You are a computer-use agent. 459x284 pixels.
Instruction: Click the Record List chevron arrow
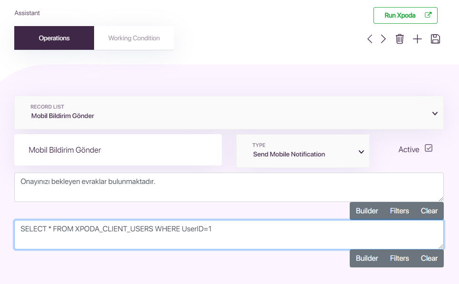pos(435,113)
